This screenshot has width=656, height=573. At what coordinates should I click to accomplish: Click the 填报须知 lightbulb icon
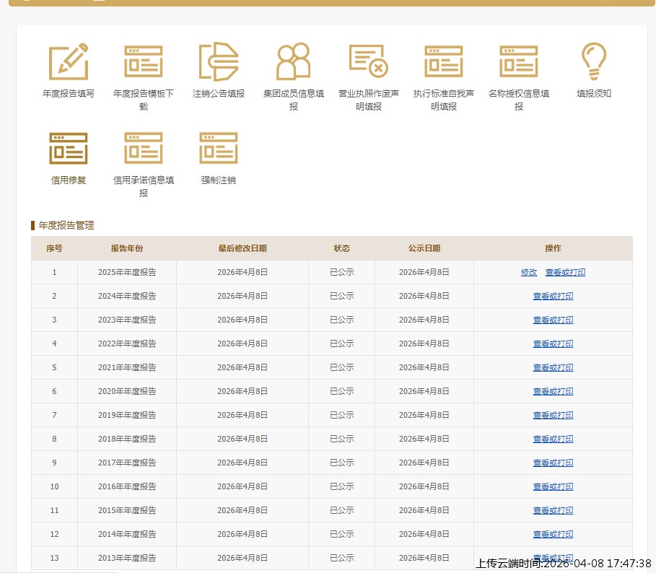click(x=594, y=62)
